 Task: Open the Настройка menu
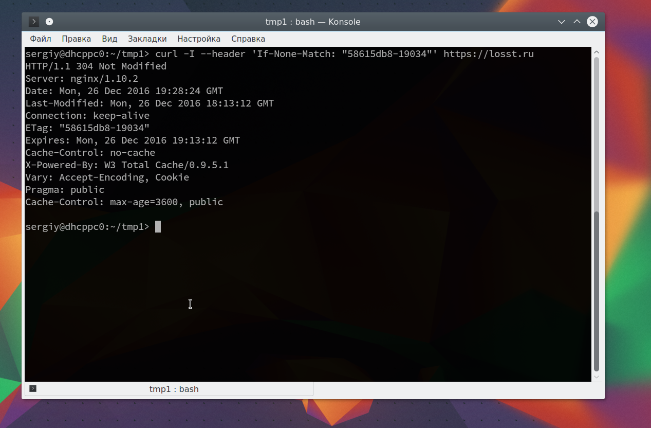click(199, 39)
